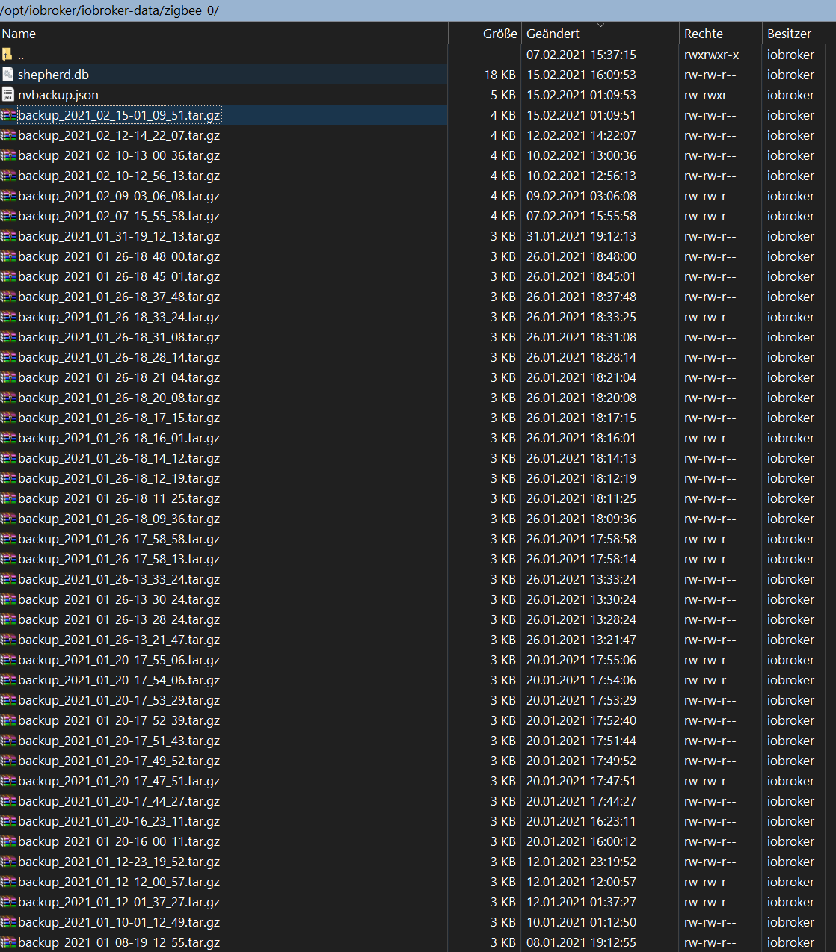The width and height of the screenshot is (836, 952).
Task: Select file name backup_2021_01_12-23_19_52.tar.gz
Action: (119, 862)
